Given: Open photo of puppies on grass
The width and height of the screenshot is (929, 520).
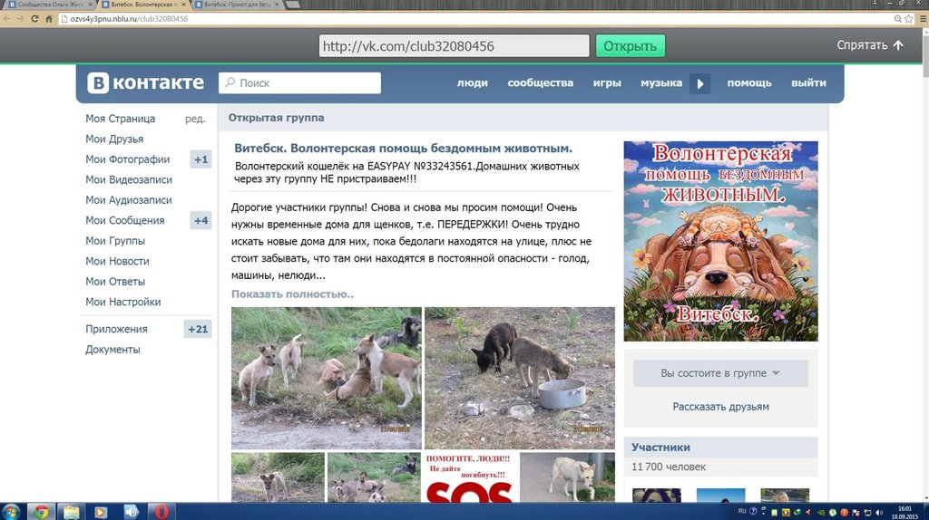Looking at the screenshot, I should 327,378.
